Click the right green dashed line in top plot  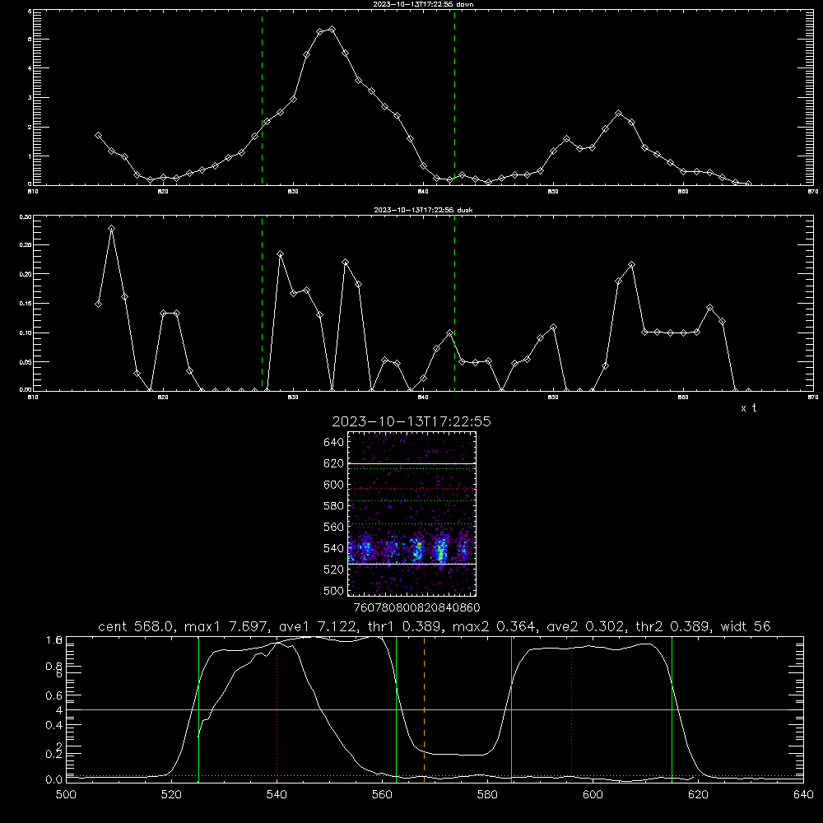tap(454, 97)
